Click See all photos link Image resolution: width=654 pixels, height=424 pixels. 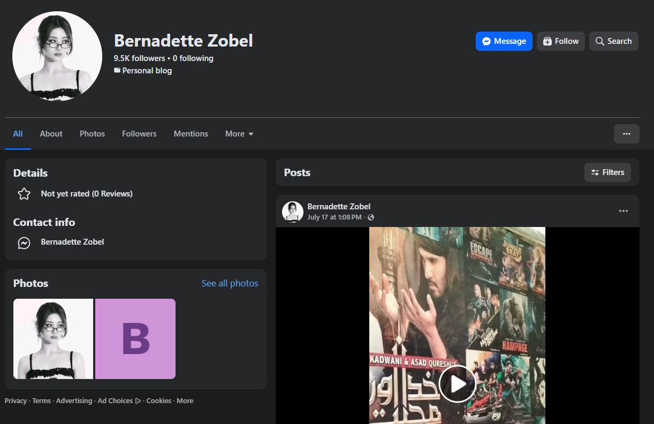pyautogui.click(x=230, y=283)
